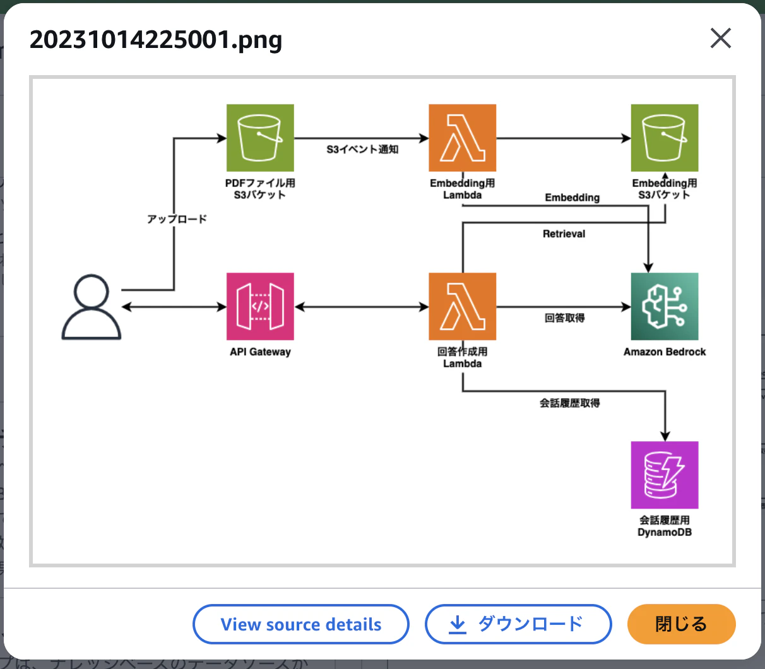Click the S3イベント通知 label
The width and height of the screenshot is (765, 669).
(x=362, y=150)
